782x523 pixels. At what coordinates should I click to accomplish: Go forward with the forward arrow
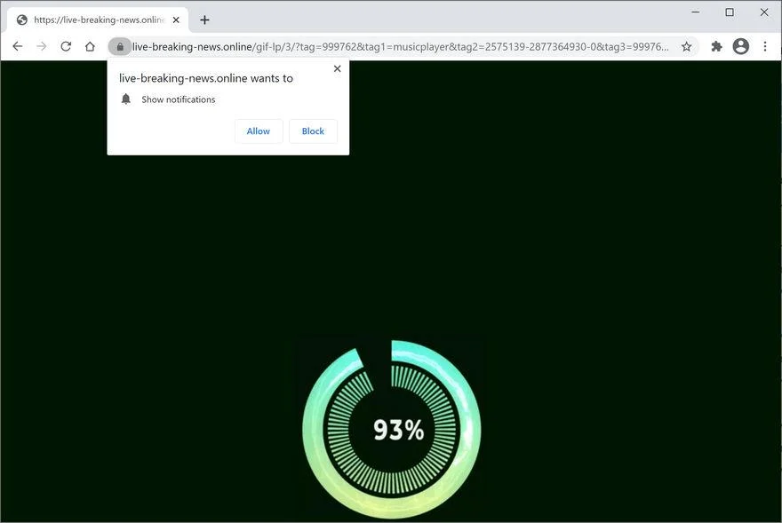point(42,46)
